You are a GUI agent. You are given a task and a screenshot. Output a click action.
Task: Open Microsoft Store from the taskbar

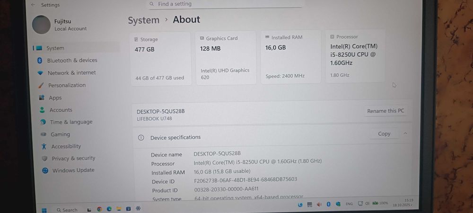coord(128,209)
